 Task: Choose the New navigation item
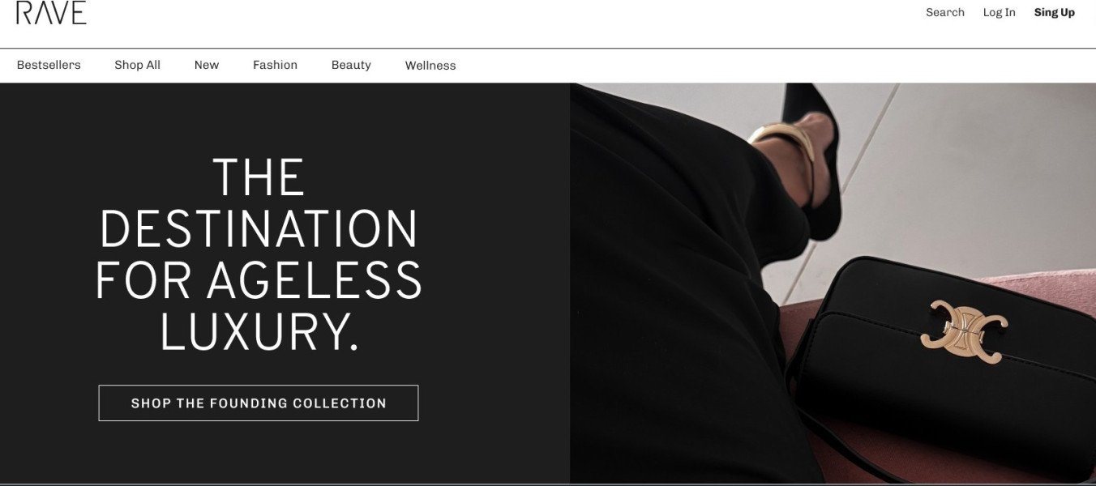pos(207,65)
